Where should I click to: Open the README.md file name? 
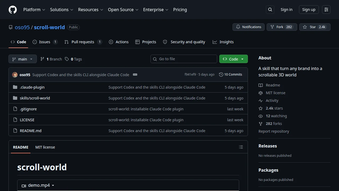click(31, 131)
